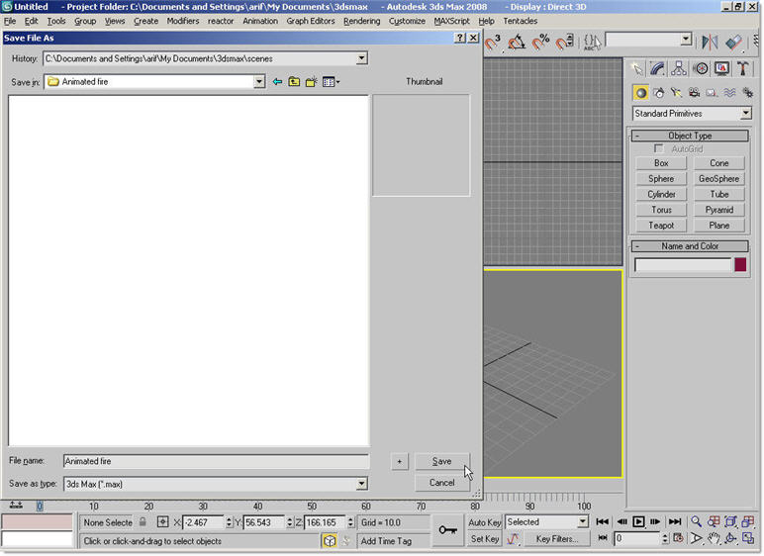Open the Modify panel tab
The height and width of the screenshot is (556, 764).
[658, 68]
